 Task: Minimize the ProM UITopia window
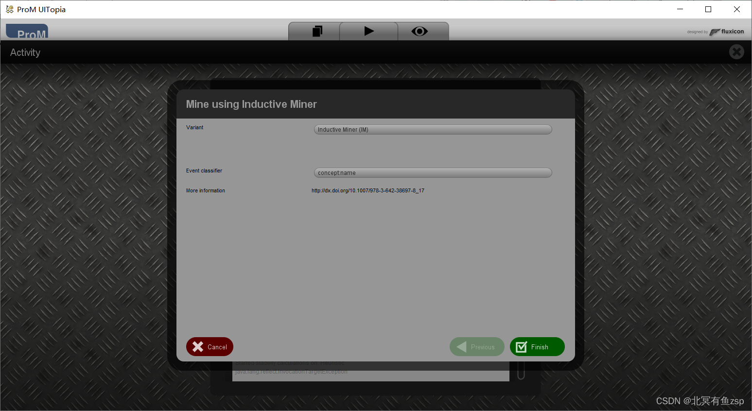pyautogui.click(x=680, y=9)
